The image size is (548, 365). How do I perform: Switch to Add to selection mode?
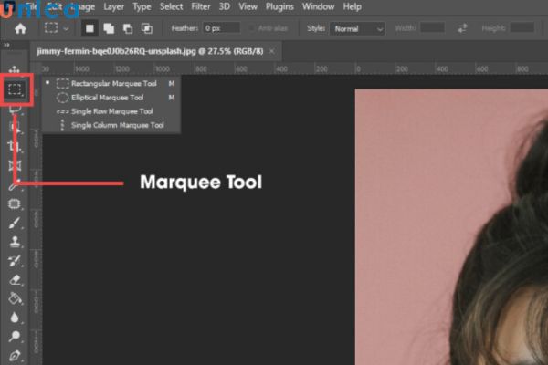[109, 28]
